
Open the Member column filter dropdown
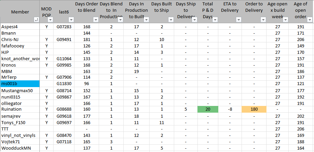pyautogui.click(x=36, y=20)
